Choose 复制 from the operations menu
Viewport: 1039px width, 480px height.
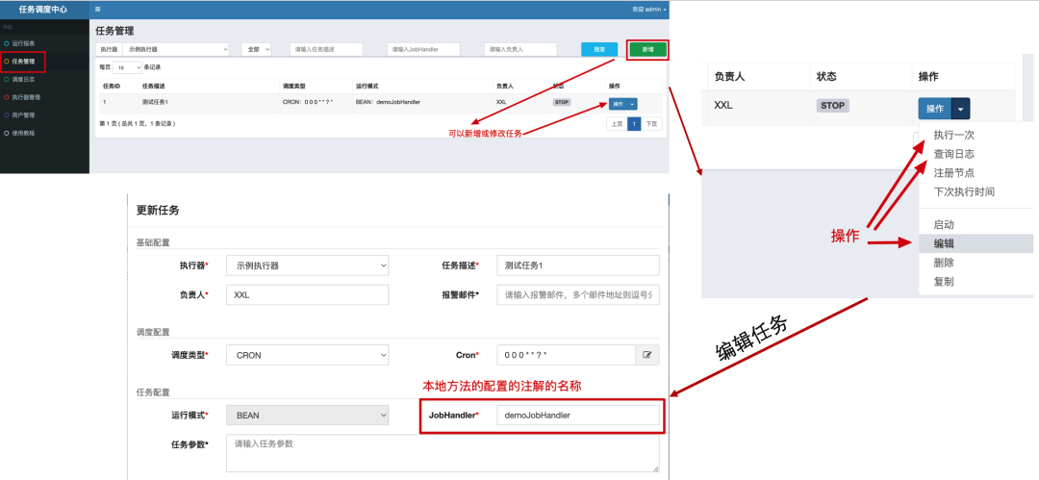pos(945,282)
